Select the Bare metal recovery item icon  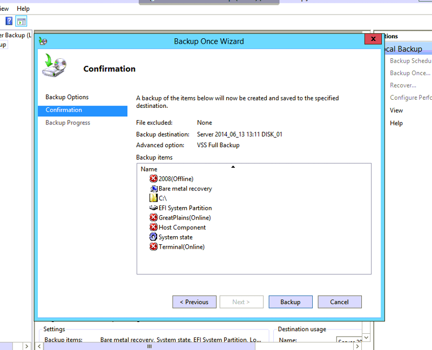154,188
